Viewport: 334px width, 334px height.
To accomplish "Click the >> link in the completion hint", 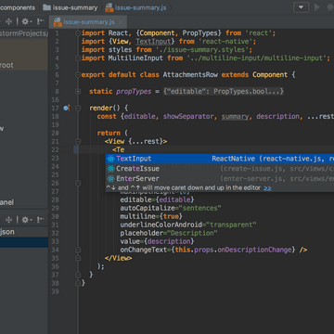I will tap(267, 188).
